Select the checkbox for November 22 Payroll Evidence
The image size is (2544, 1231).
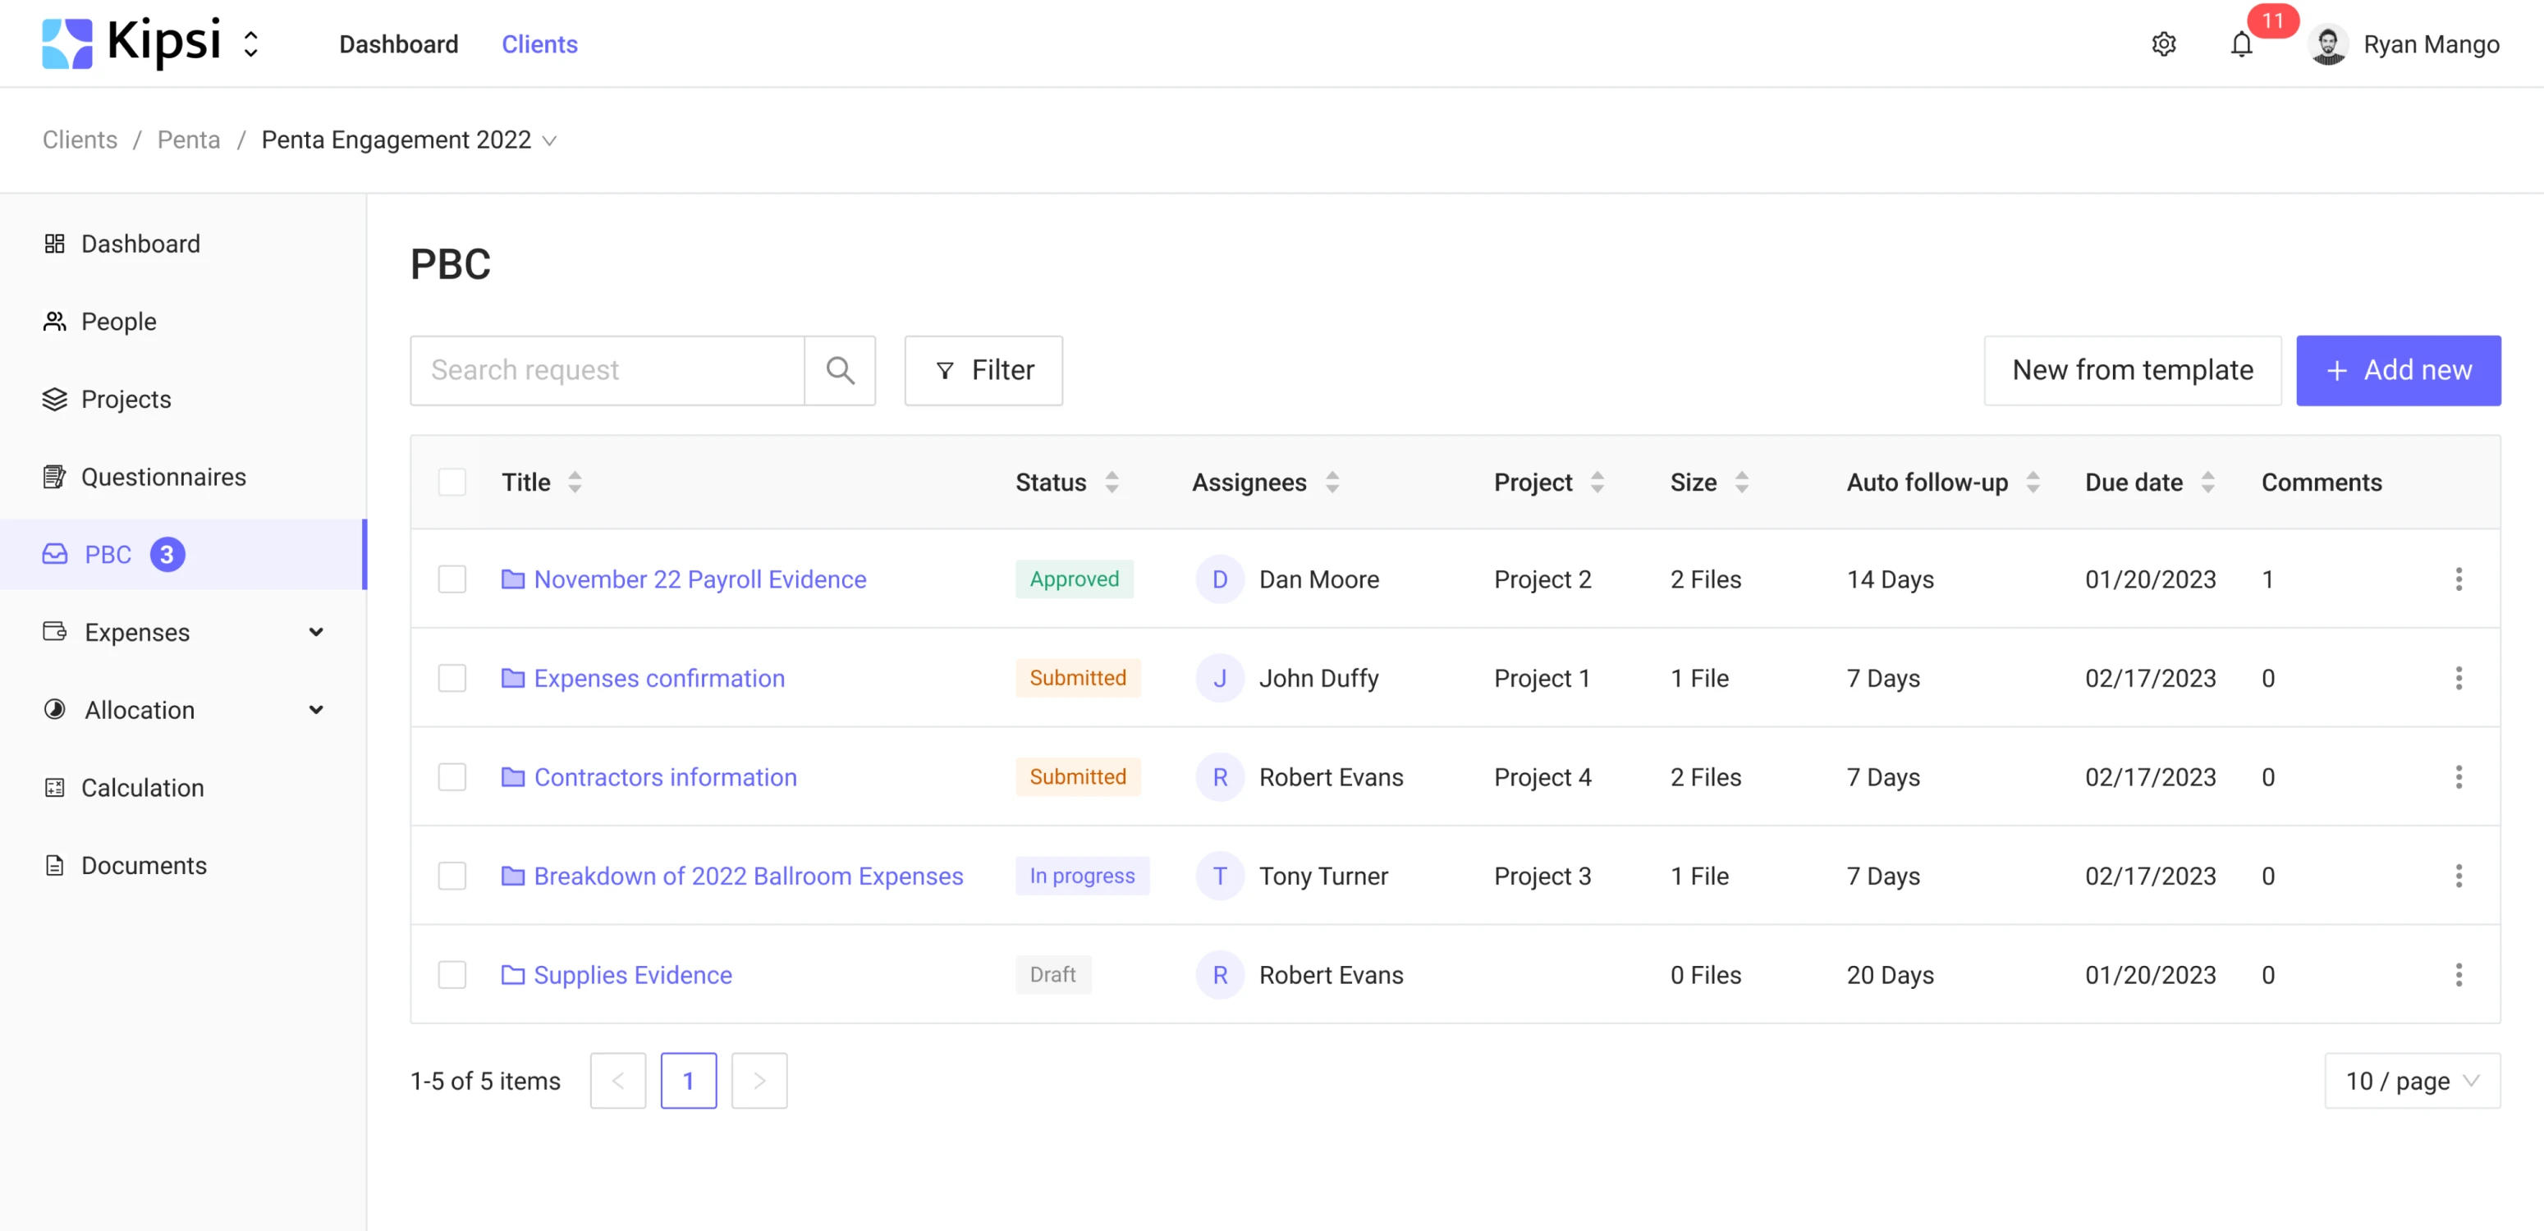tap(452, 579)
